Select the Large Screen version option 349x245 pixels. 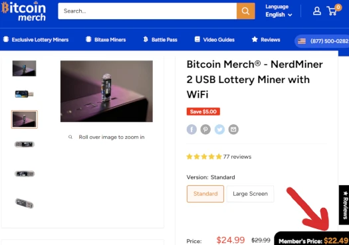click(250, 194)
